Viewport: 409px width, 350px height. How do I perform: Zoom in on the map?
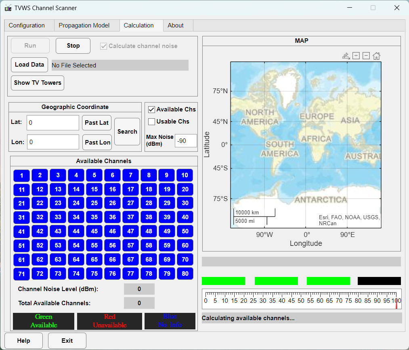pyautogui.click(x=356, y=56)
